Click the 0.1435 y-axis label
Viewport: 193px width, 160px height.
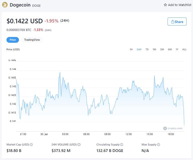pyautogui.click(x=12, y=78)
